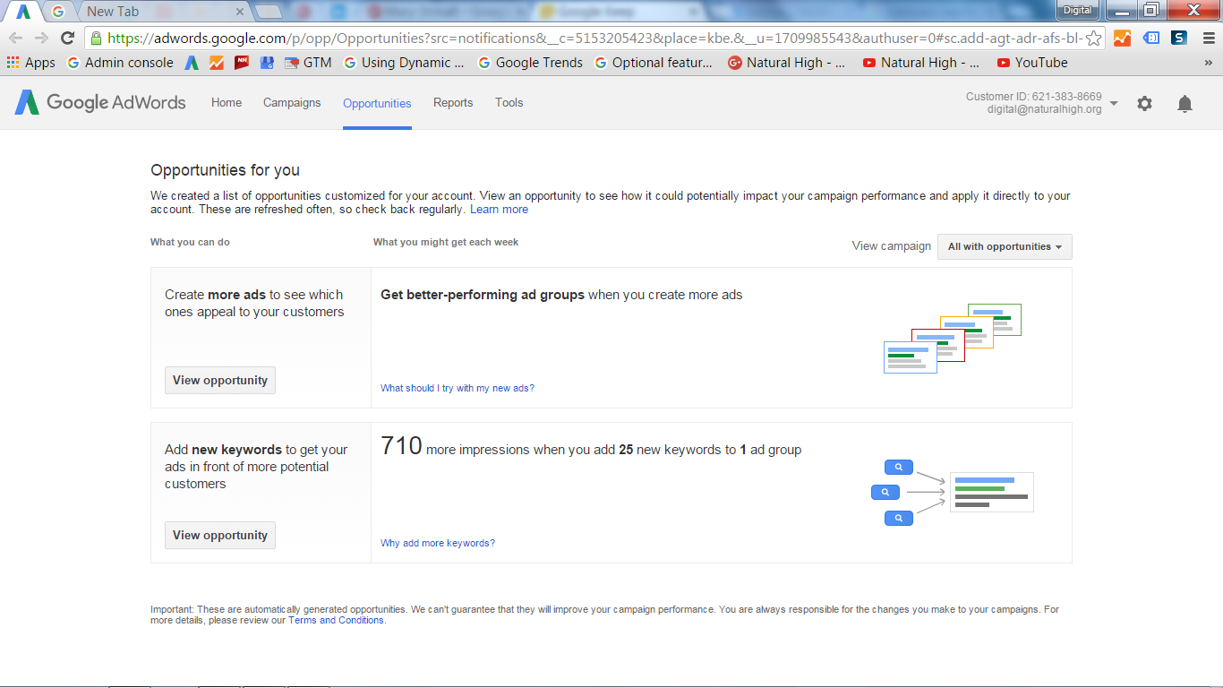Expand the Customer ID account dropdown
The image size is (1223, 688).
[1114, 103]
